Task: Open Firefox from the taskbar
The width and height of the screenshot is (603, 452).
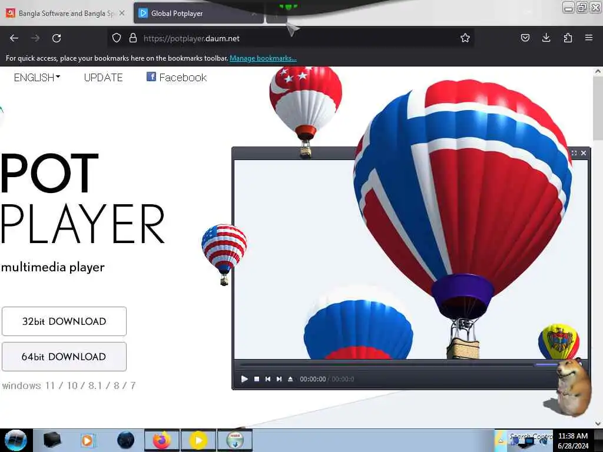Action: coord(162,440)
